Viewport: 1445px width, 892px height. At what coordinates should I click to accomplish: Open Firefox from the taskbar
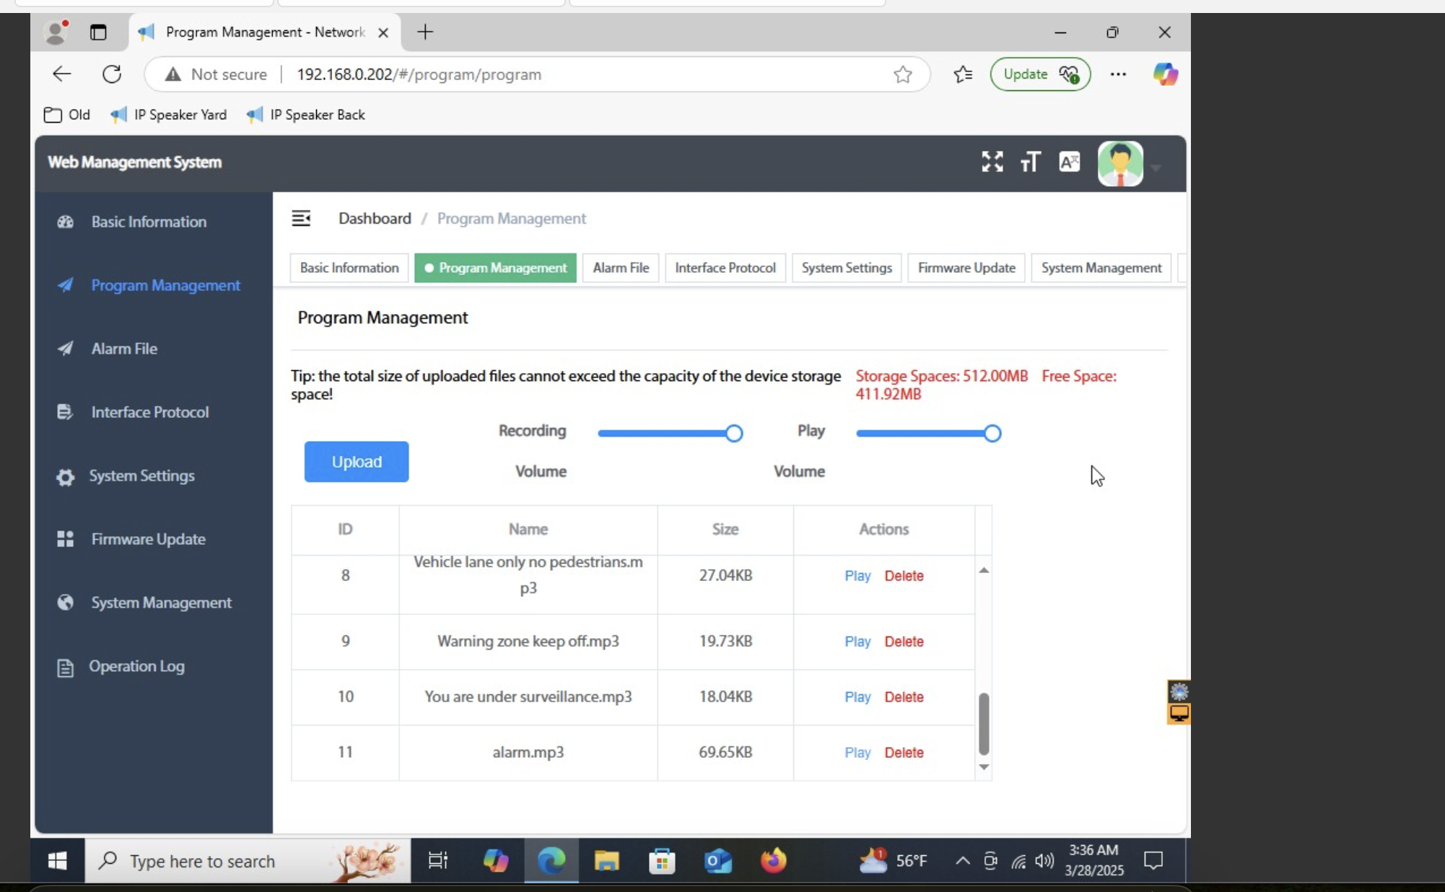pyautogui.click(x=774, y=860)
